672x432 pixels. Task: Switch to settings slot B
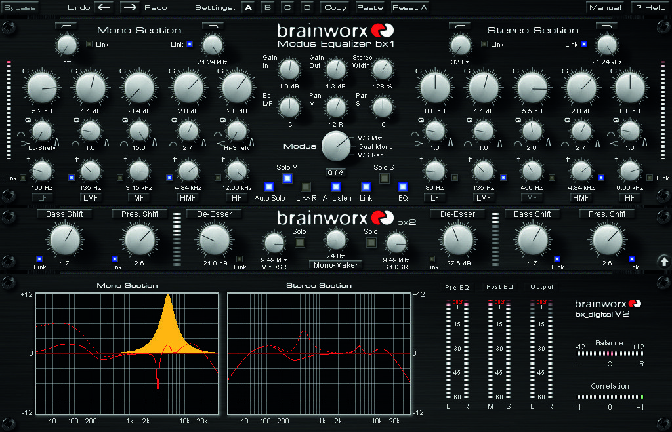pos(268,7)
